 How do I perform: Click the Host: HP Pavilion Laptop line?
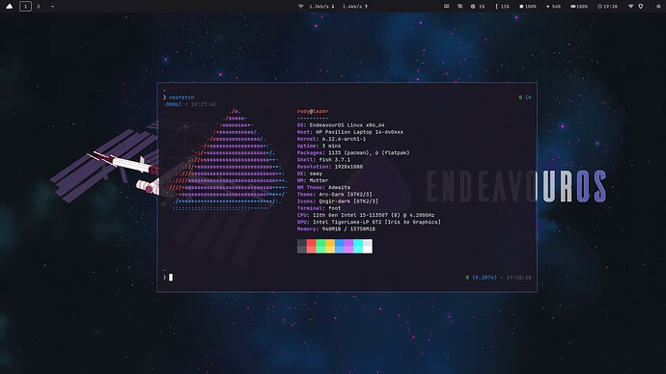[x=350, y=132]
